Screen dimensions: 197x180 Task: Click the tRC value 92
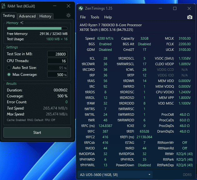tap(105, 86)
